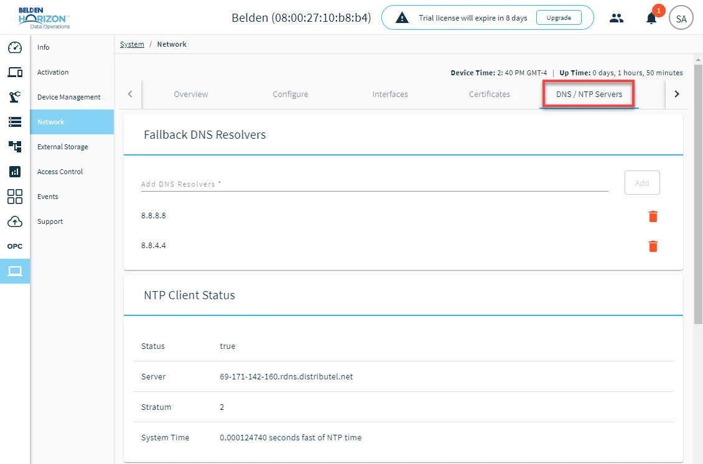This screenshot has height=464, width=703.
Task: Open the four-squares apps grid icon
Action: click(x=15, y=197)
